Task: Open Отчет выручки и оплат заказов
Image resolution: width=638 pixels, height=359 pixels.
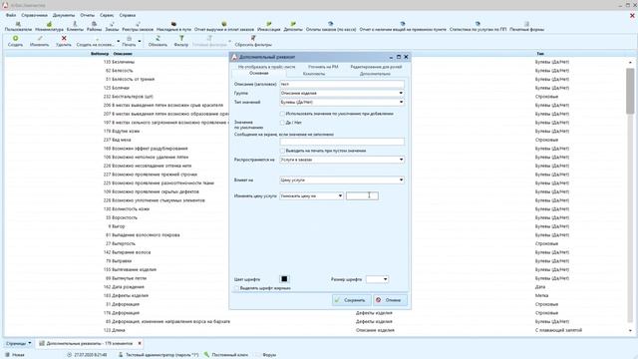Action: [224, 27]
